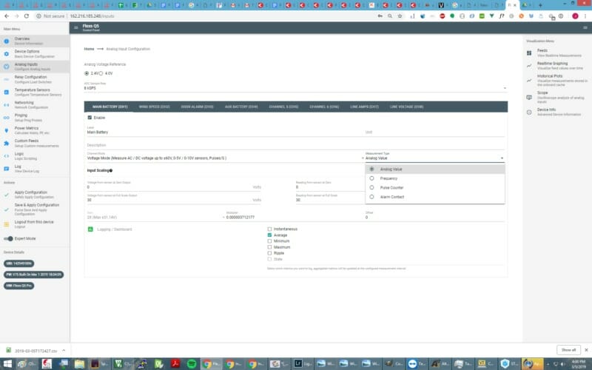Viewport: 592px width, 370px height.
Task: Open the Feeds visualization icon
Action: pos(528,52)
